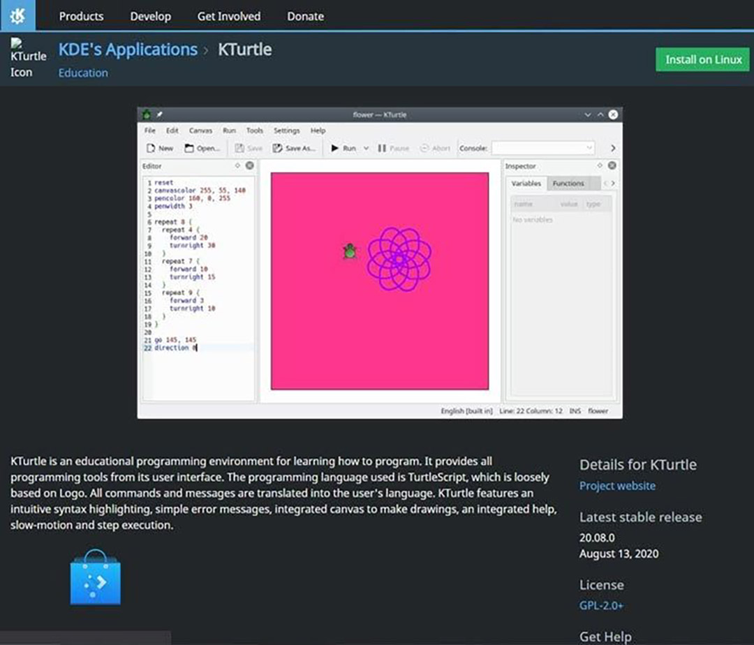Open the Canvas menu
This screenshot has width=754, height=645.
[x=200, y=131]
